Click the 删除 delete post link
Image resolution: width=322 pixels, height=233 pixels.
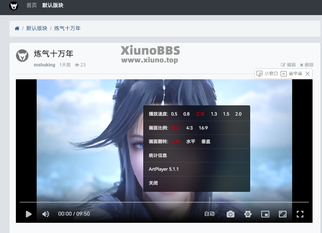[x=307, y=65]
